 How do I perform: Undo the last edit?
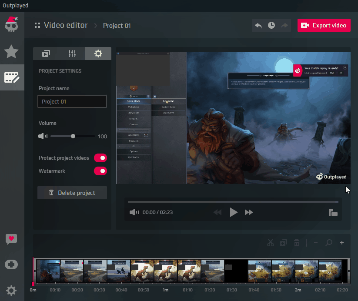[258, 25]
